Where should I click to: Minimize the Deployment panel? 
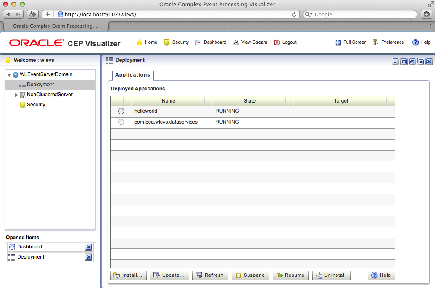click(395, 62)
